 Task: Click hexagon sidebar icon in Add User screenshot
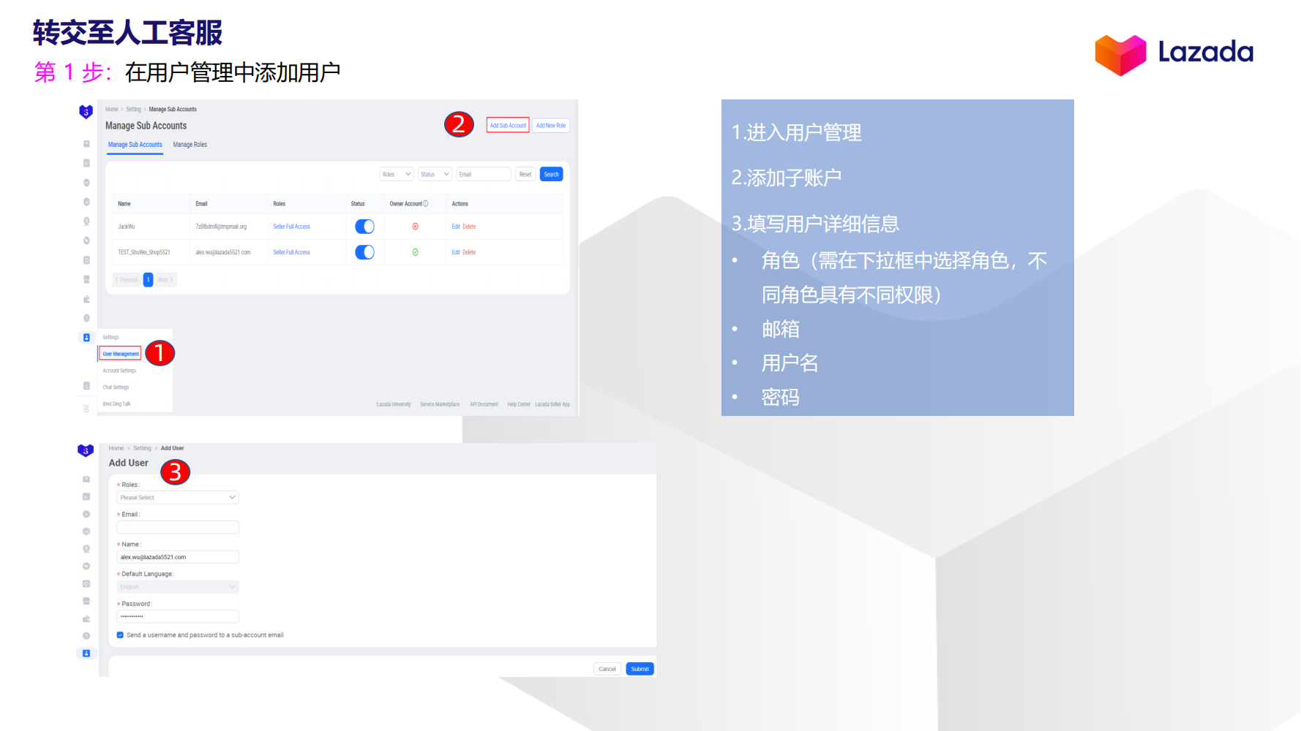click(86, 531)
